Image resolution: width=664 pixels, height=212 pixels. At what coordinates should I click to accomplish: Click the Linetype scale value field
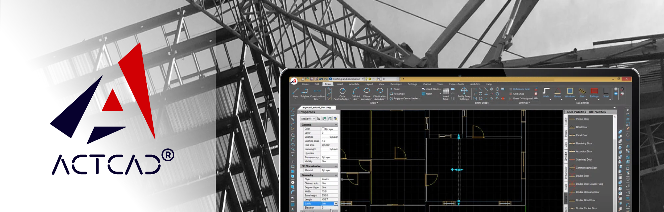click(x=329, y=141)
